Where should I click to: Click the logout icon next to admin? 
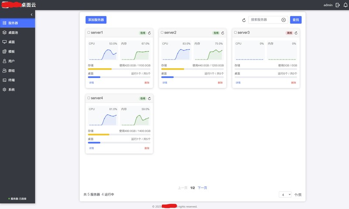pyautogui.click(x=338, y=5)
